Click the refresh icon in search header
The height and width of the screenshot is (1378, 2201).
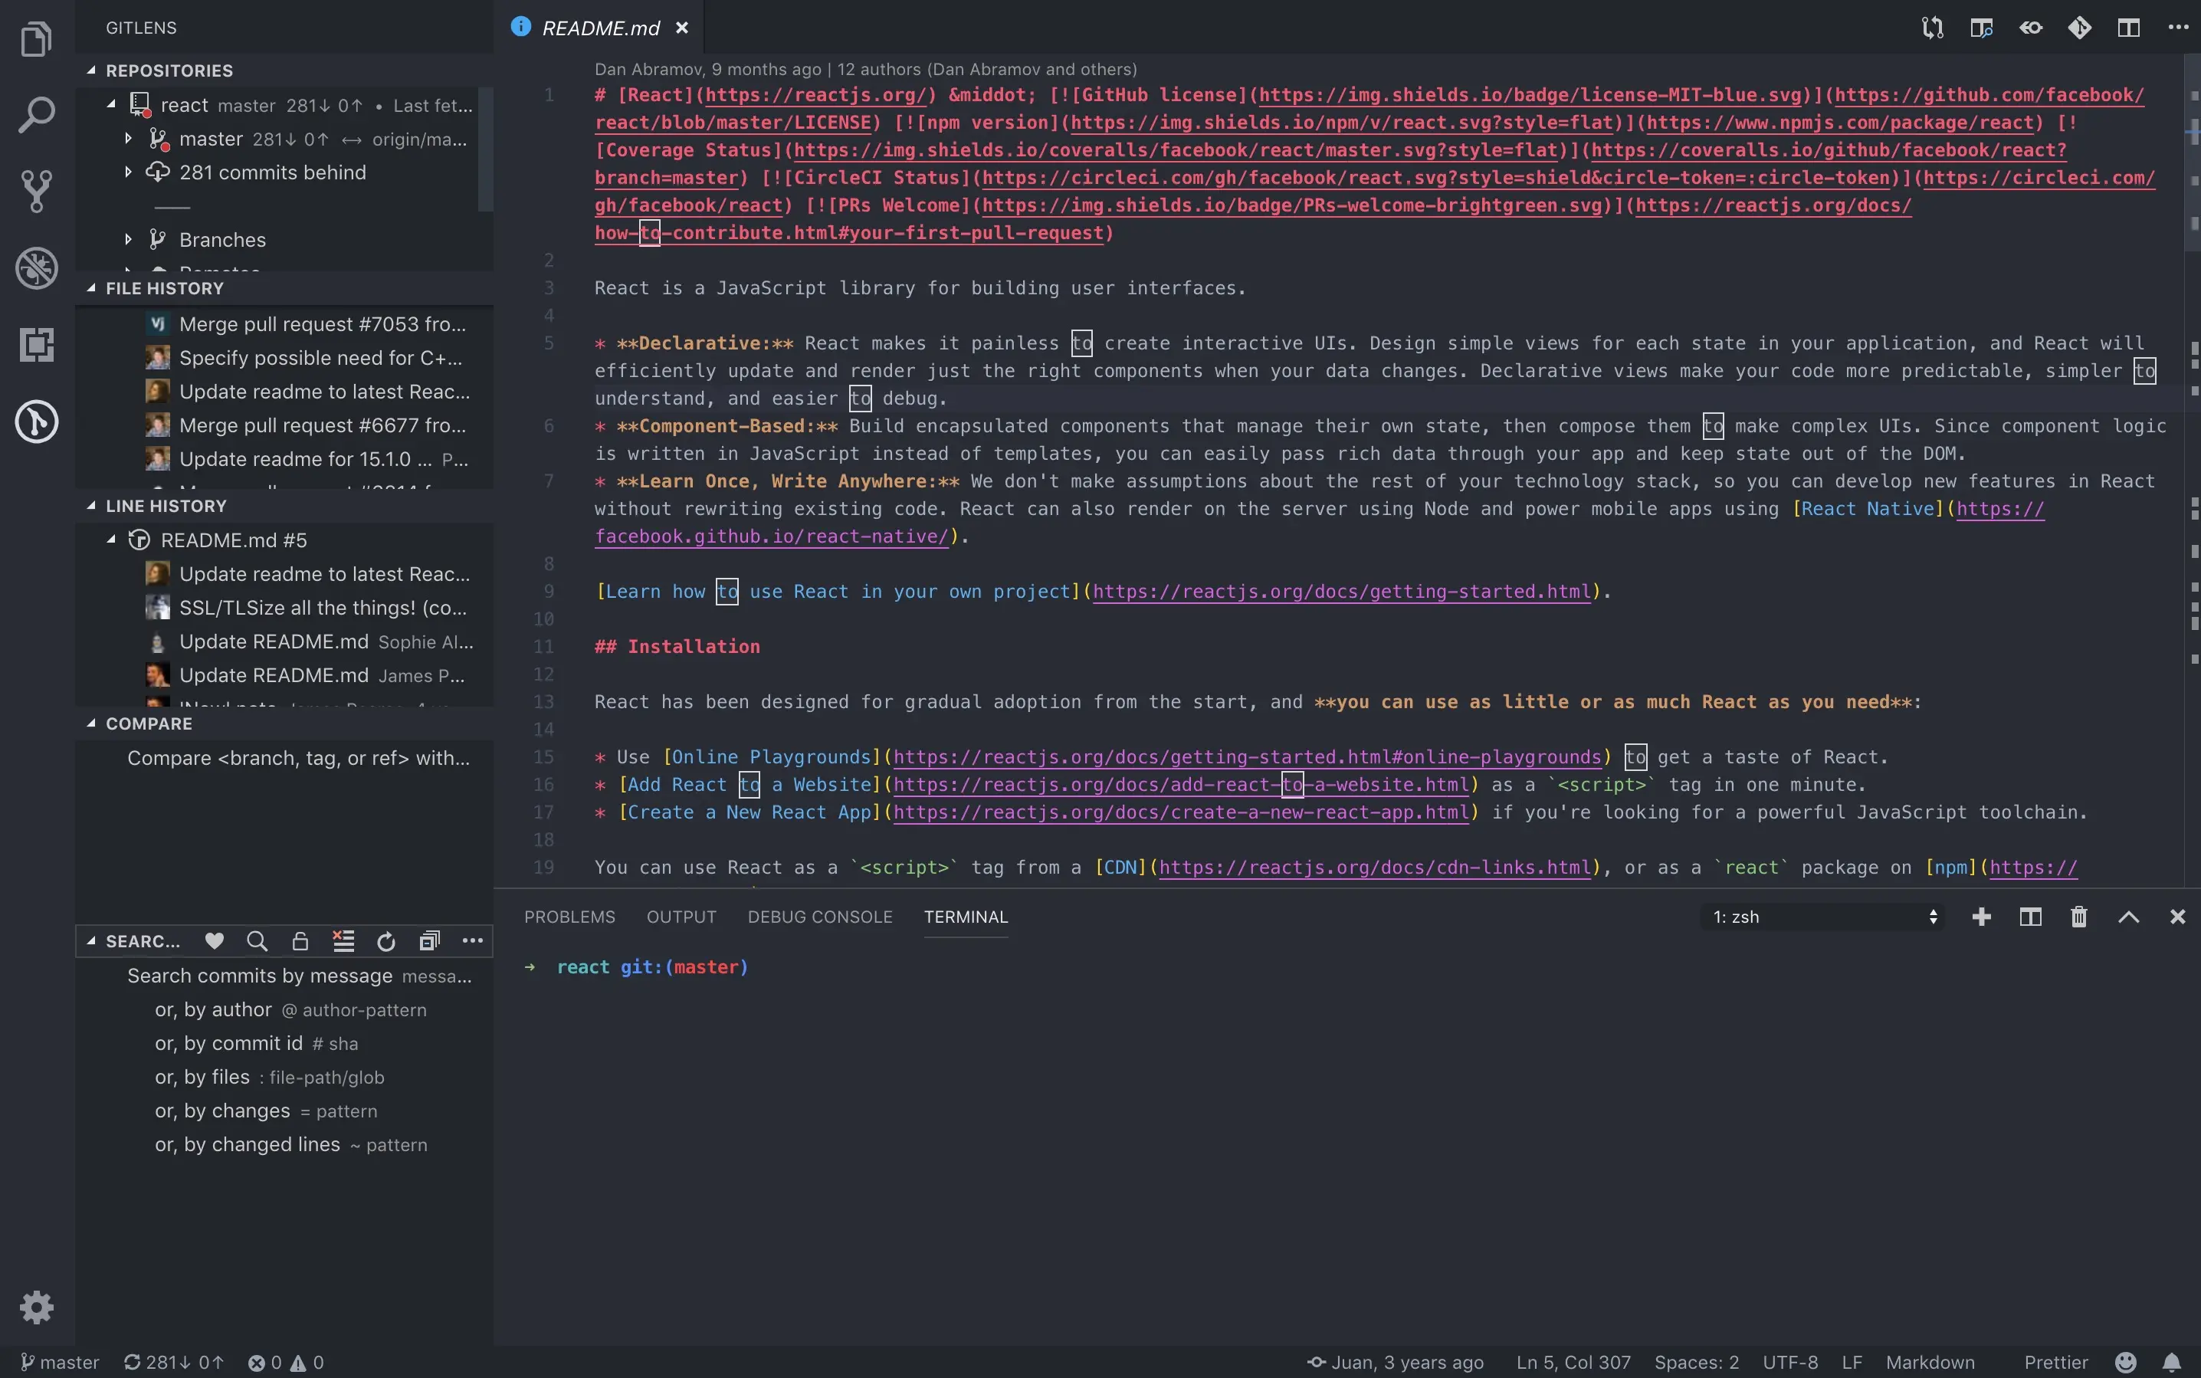(385, 941)
